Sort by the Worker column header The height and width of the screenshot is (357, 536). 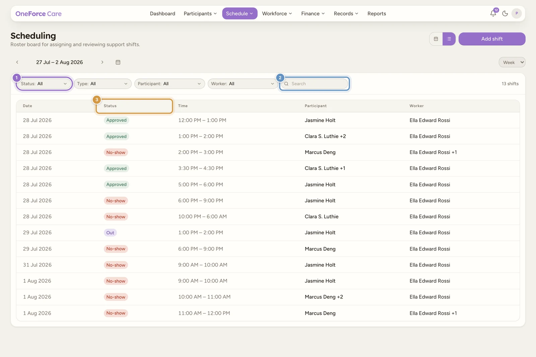(x=416, y=106)
